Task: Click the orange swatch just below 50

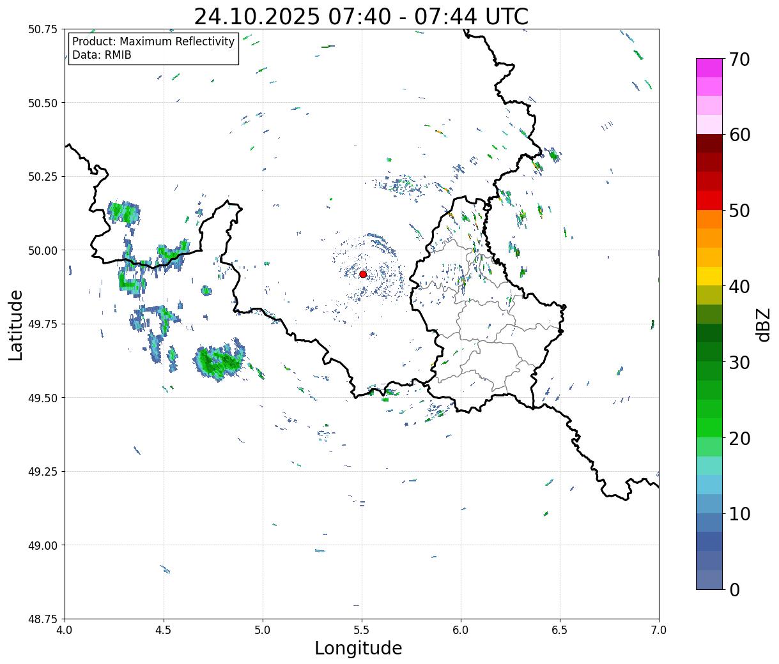Action: 709,220
